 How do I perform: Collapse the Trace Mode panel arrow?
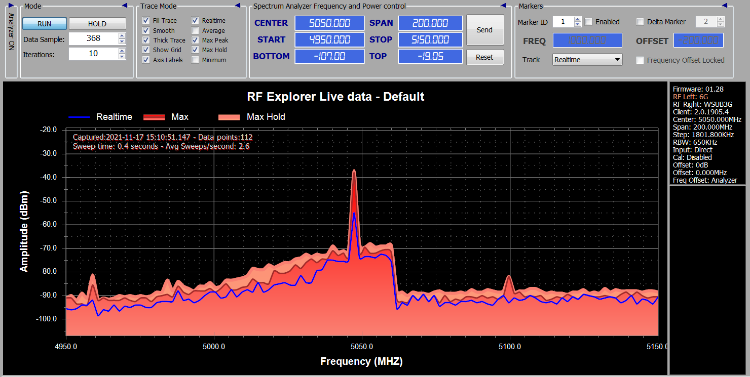(238, 6)
